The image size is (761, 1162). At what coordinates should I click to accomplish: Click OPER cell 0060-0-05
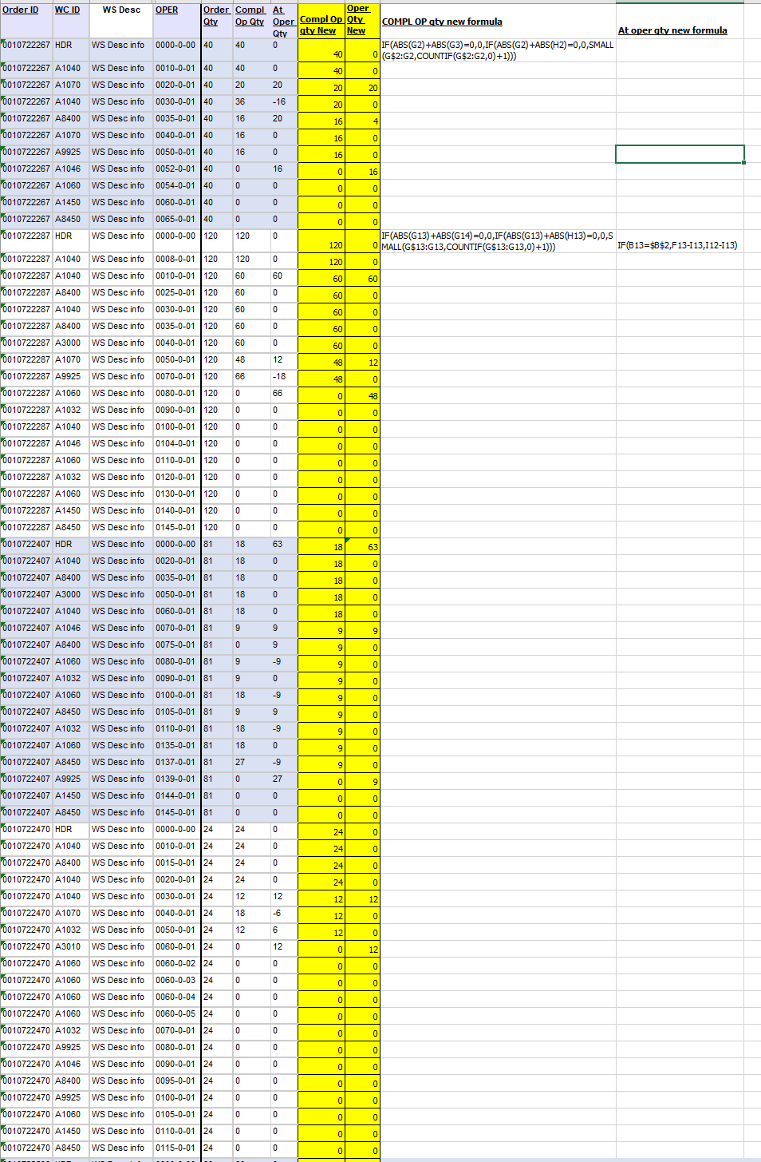[x=176, y=1013]
